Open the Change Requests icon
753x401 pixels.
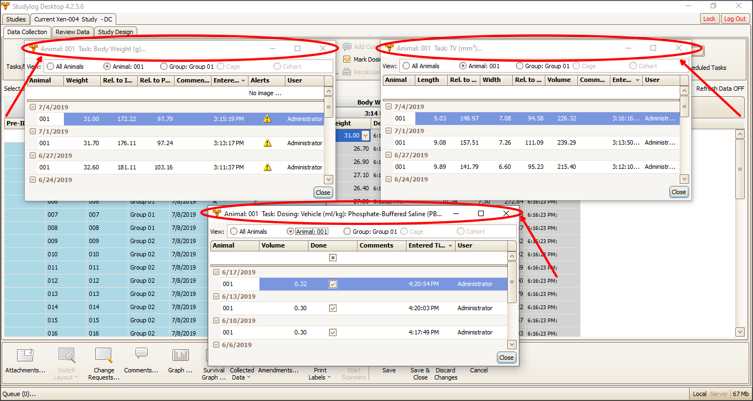pyautogui.click(x=104, y=355)
